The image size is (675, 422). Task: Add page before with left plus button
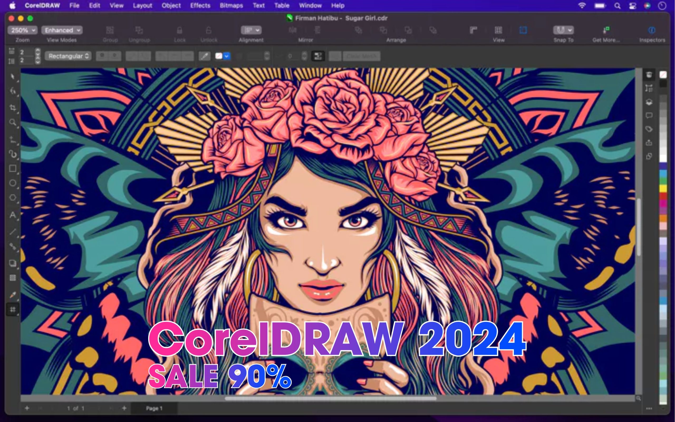coord(27,408)
